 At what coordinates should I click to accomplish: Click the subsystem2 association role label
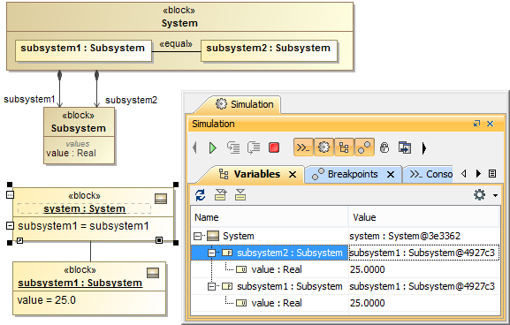(131, 100)
